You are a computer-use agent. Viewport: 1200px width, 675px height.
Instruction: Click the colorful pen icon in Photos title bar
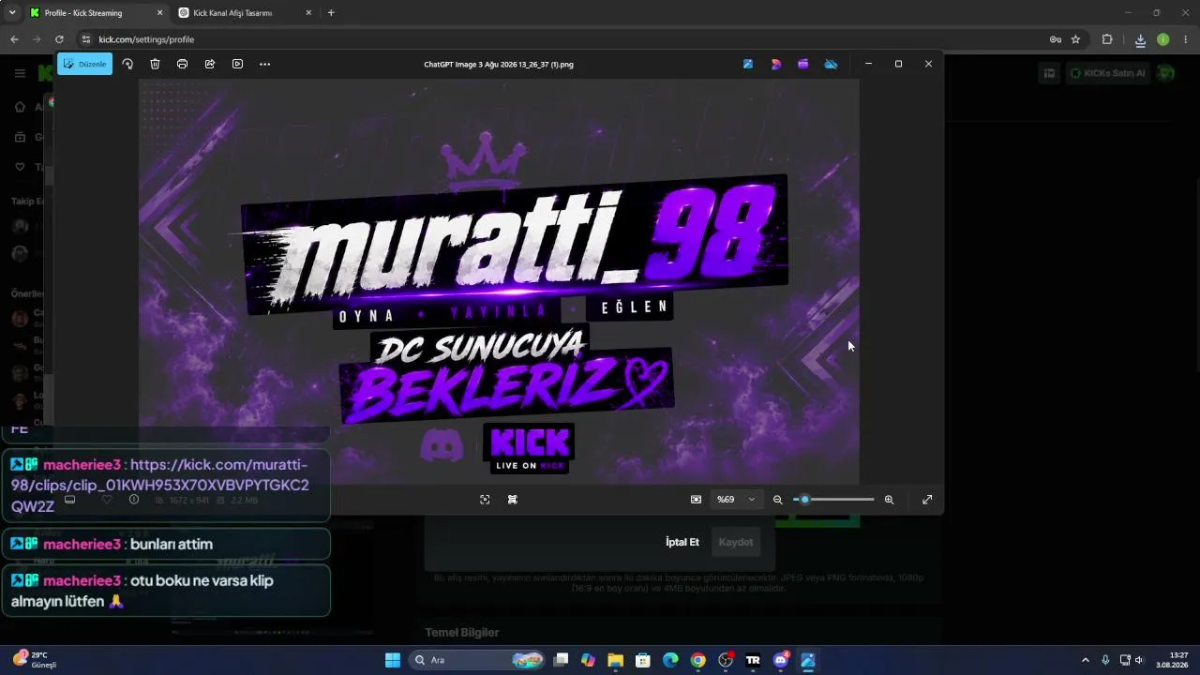[x=748, y=64]
